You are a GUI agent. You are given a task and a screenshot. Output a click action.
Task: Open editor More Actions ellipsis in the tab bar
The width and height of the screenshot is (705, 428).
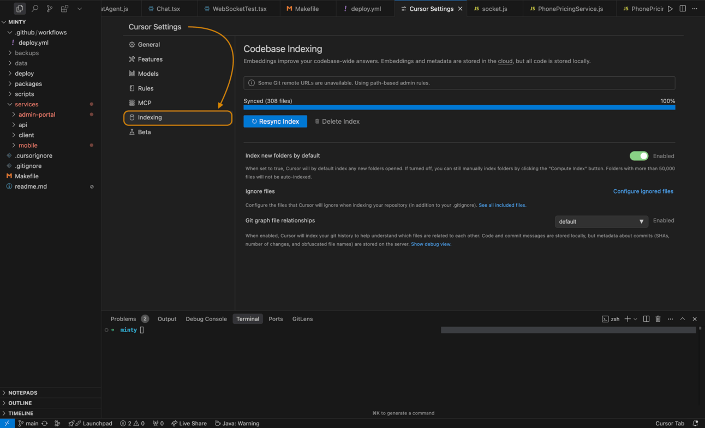(x=695, y=9)
